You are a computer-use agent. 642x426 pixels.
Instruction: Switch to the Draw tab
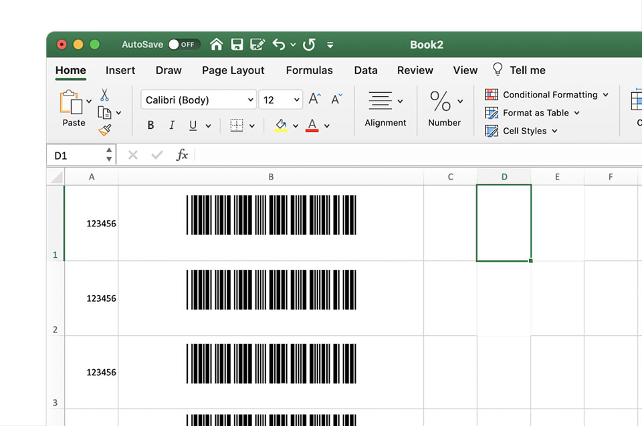click(x=169, y=70)
